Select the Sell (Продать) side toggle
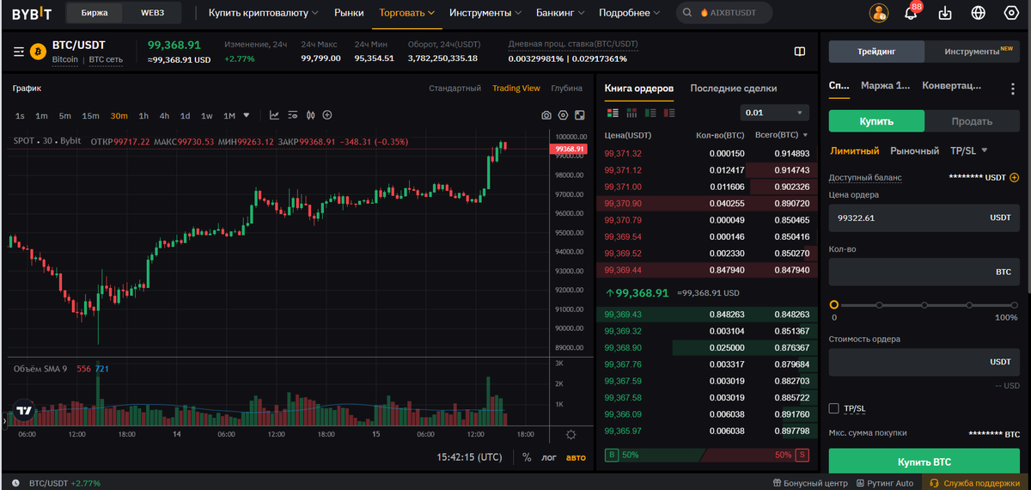The image size is (1031, 490). click(973, 121)
